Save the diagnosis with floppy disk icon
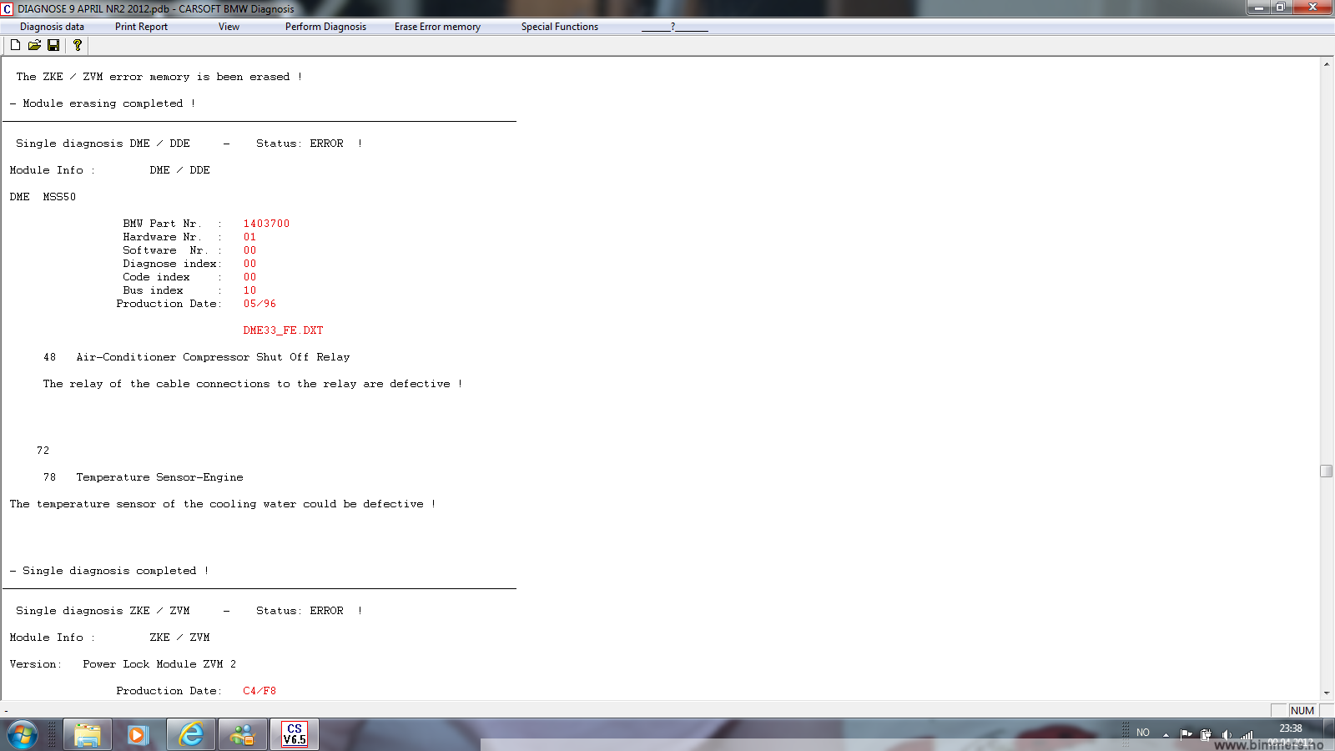 [x=53, y=45]
